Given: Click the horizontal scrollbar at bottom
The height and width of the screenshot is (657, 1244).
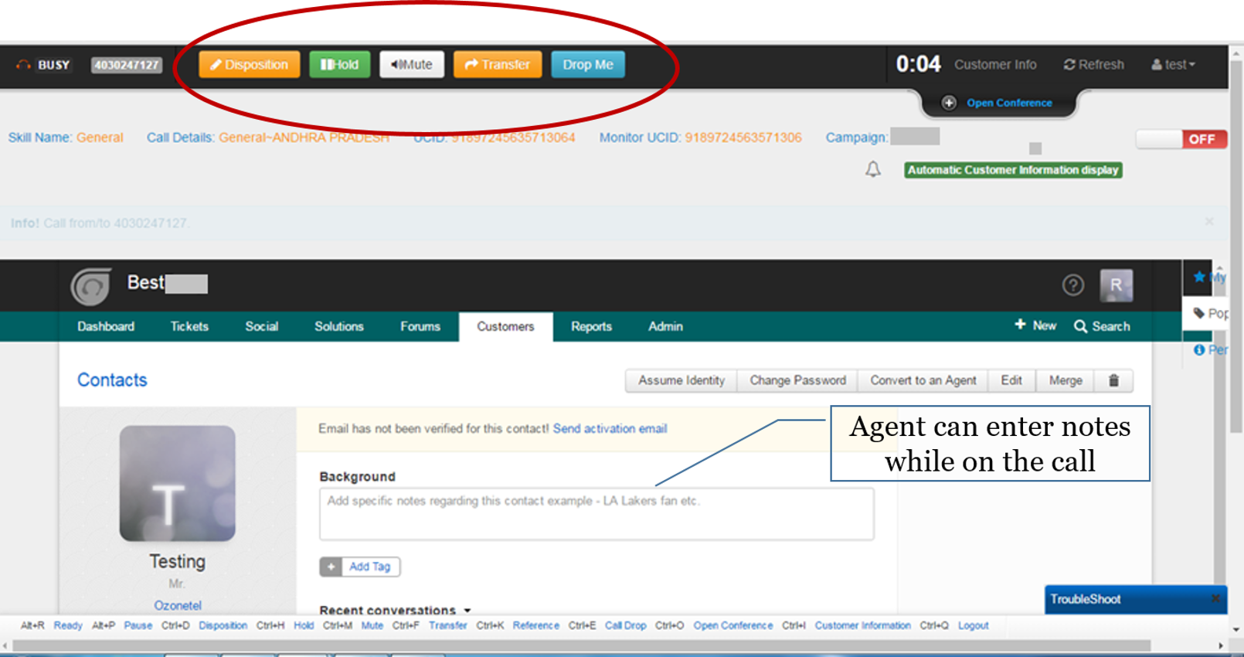Looking at the screenshot, I should point(581,645).
